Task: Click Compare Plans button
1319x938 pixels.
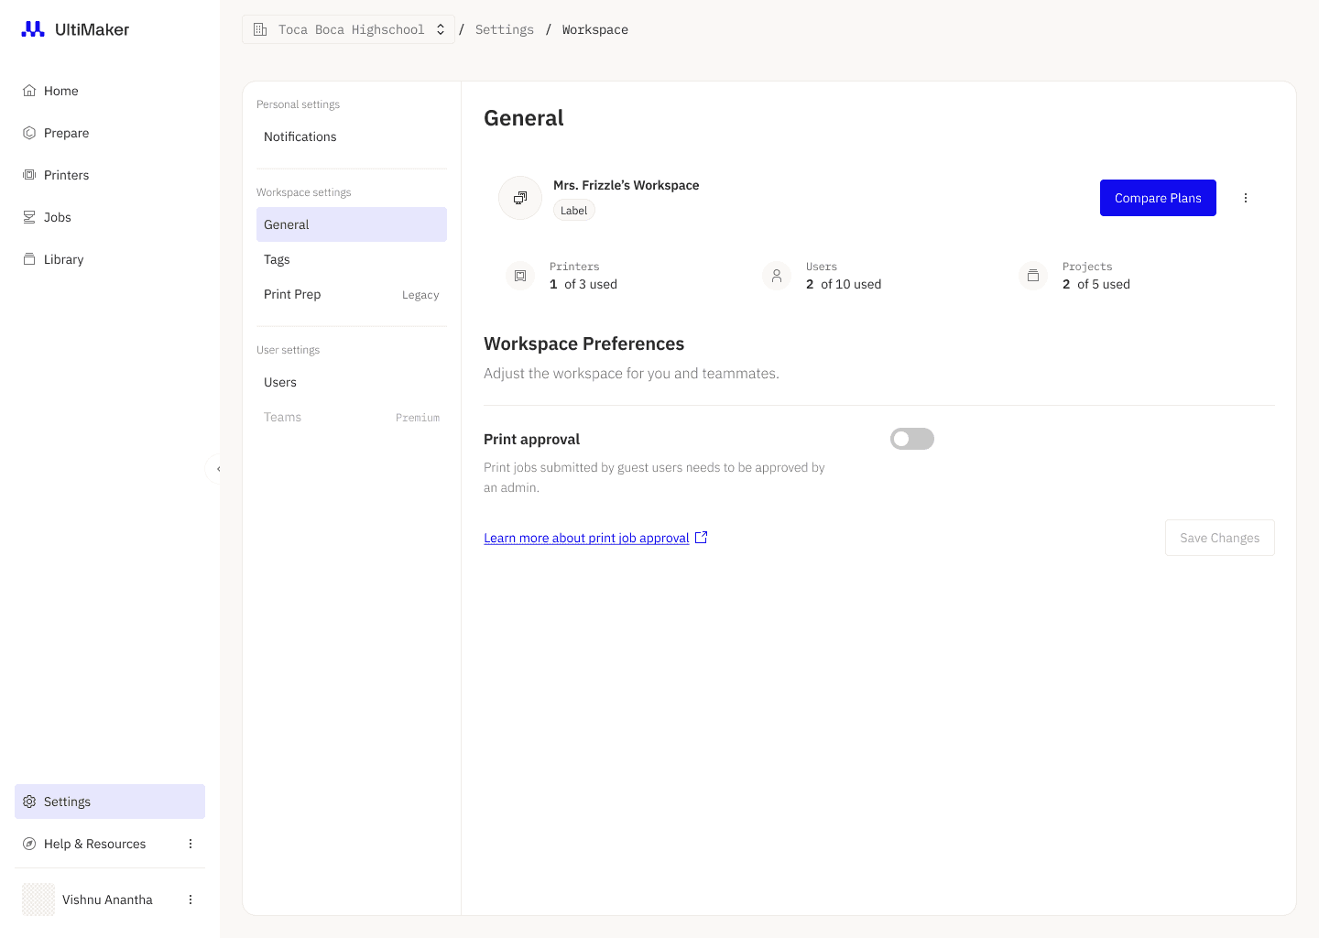Action: [x=1158, y=198]
